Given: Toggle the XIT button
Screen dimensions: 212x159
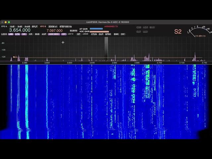Looking at the screenshot, I should point(79,34).
